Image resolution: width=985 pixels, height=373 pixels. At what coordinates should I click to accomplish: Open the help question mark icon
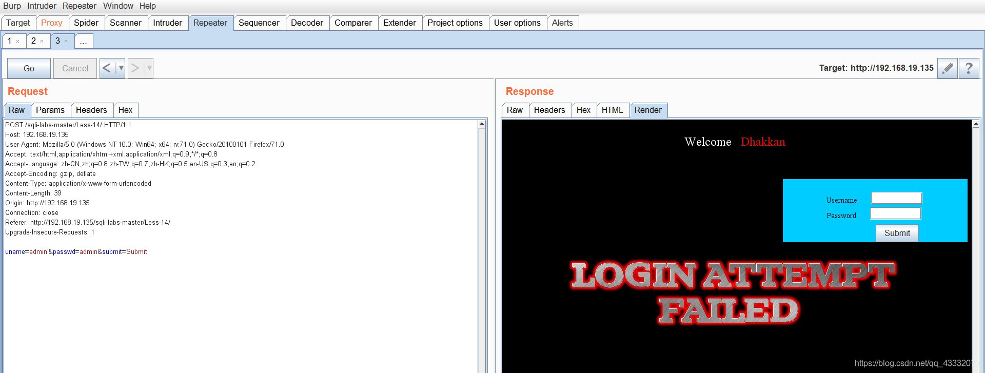click(969, 68)
